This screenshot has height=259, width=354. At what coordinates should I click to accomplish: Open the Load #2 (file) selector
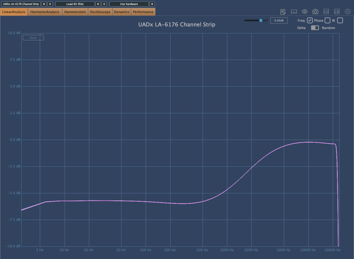pos(75,4)
